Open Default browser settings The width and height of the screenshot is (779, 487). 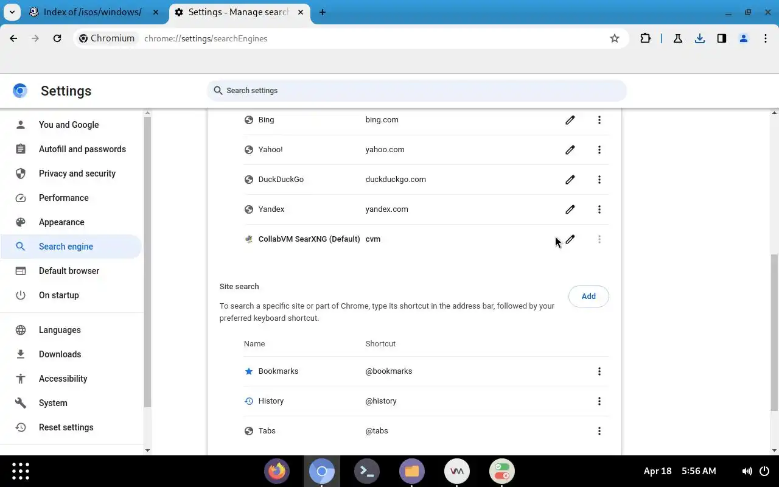(71, 271)
